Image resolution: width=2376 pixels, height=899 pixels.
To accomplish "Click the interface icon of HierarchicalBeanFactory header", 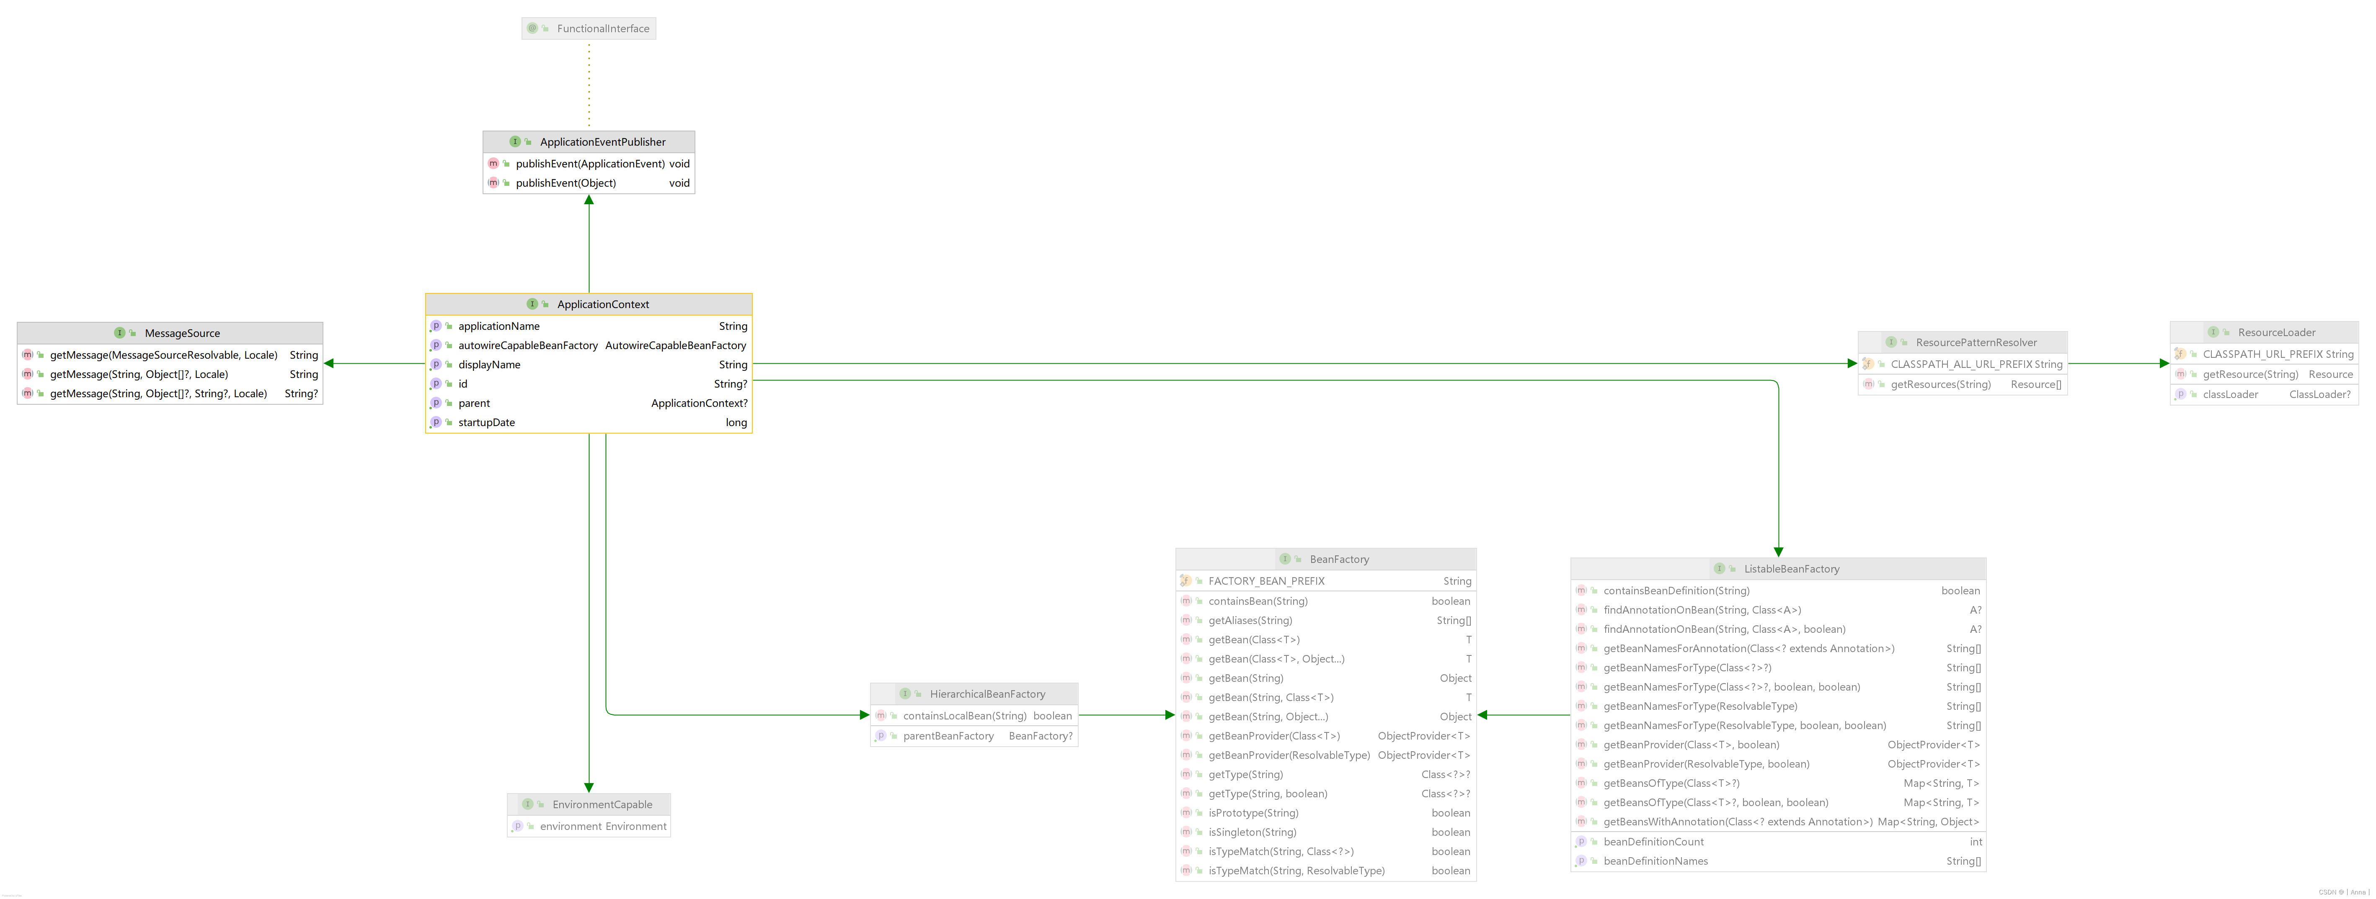I will click(x=905, y=694).
